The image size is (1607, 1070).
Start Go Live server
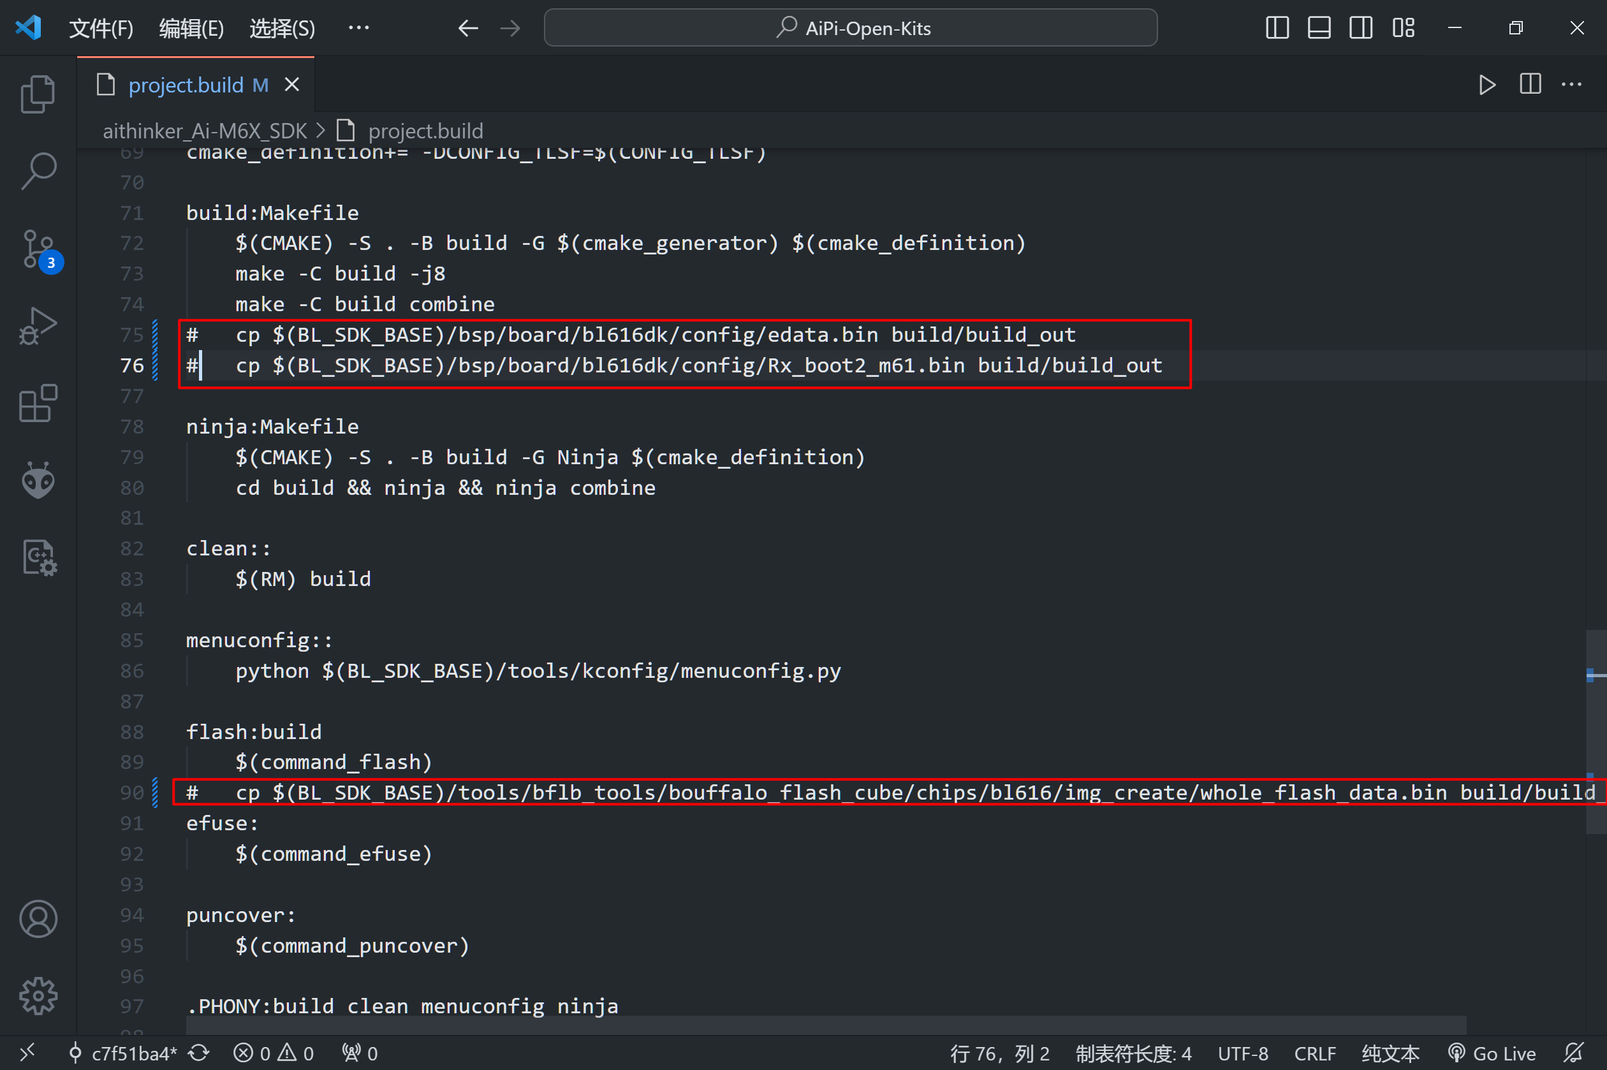click(x=1492, y=1053)
